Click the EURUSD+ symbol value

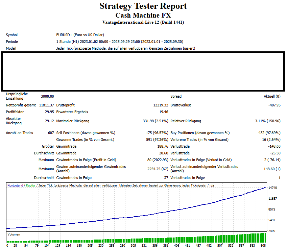tap(80, 35)
